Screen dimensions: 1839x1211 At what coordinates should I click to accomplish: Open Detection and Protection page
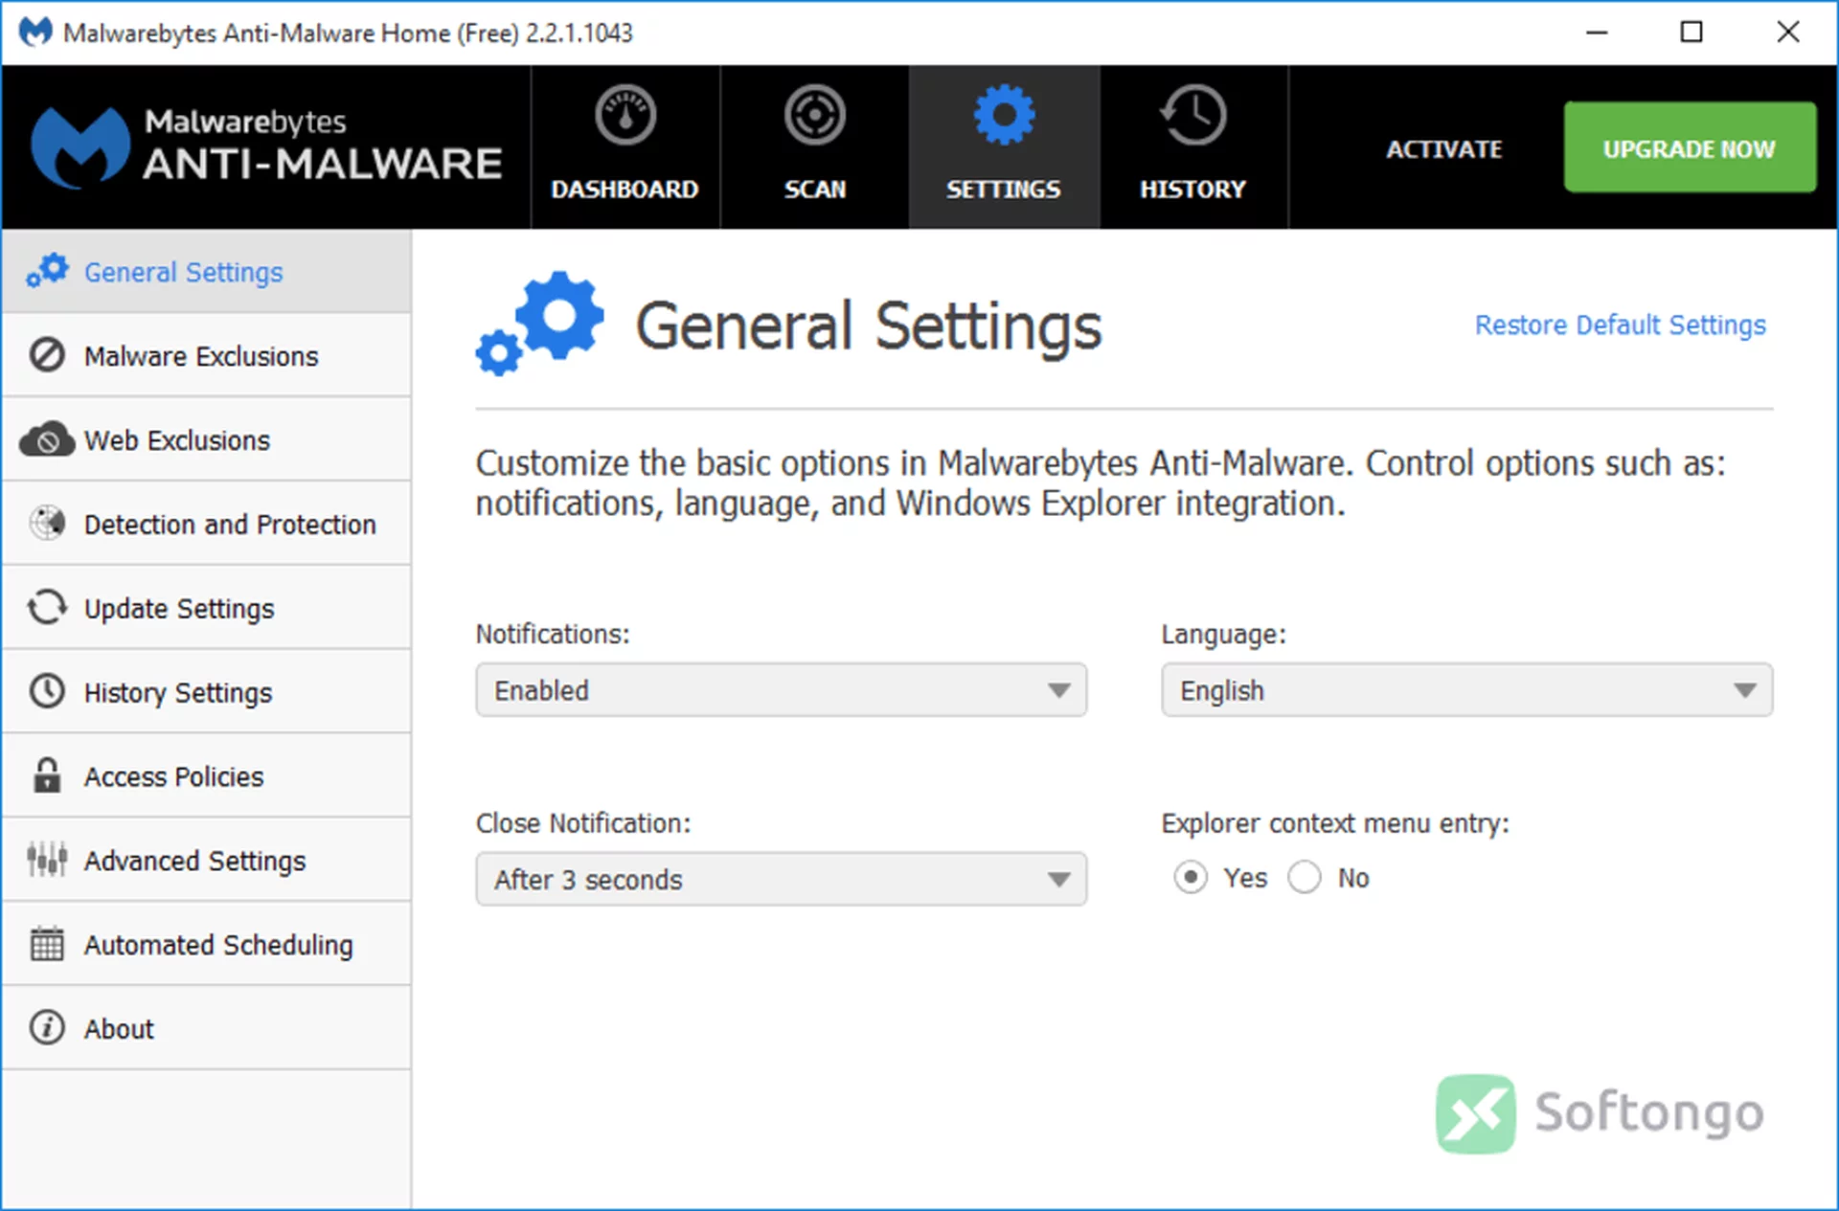coord(206,524)
